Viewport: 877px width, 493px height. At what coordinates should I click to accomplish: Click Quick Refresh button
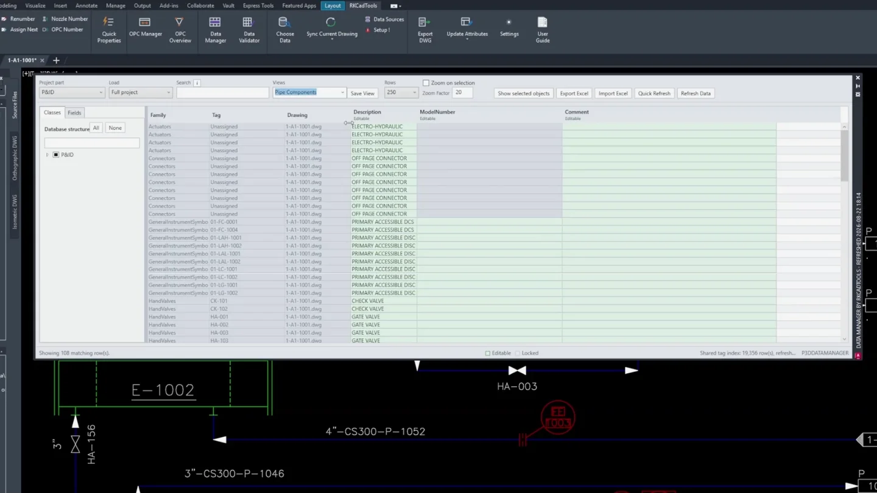654,93
